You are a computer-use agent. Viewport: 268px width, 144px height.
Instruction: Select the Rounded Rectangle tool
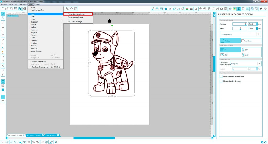[x=3, y=31]
